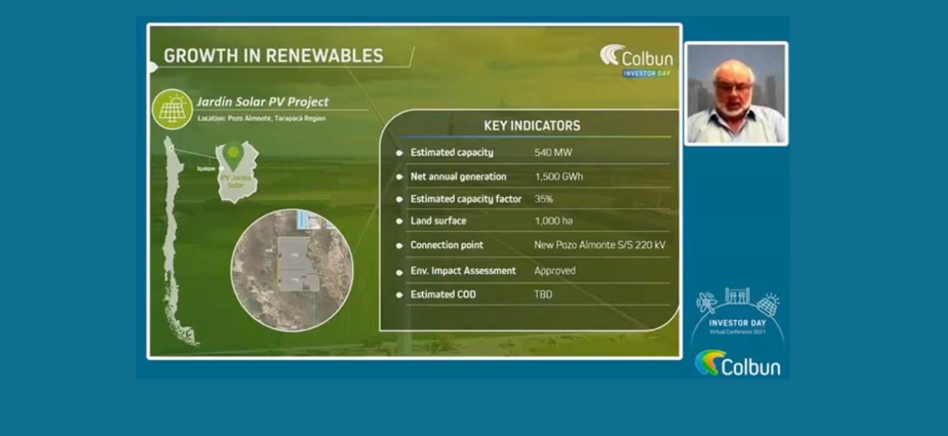Click the "Approved" status value
Viewport: 948px width, 436px height.
(555, 270)
